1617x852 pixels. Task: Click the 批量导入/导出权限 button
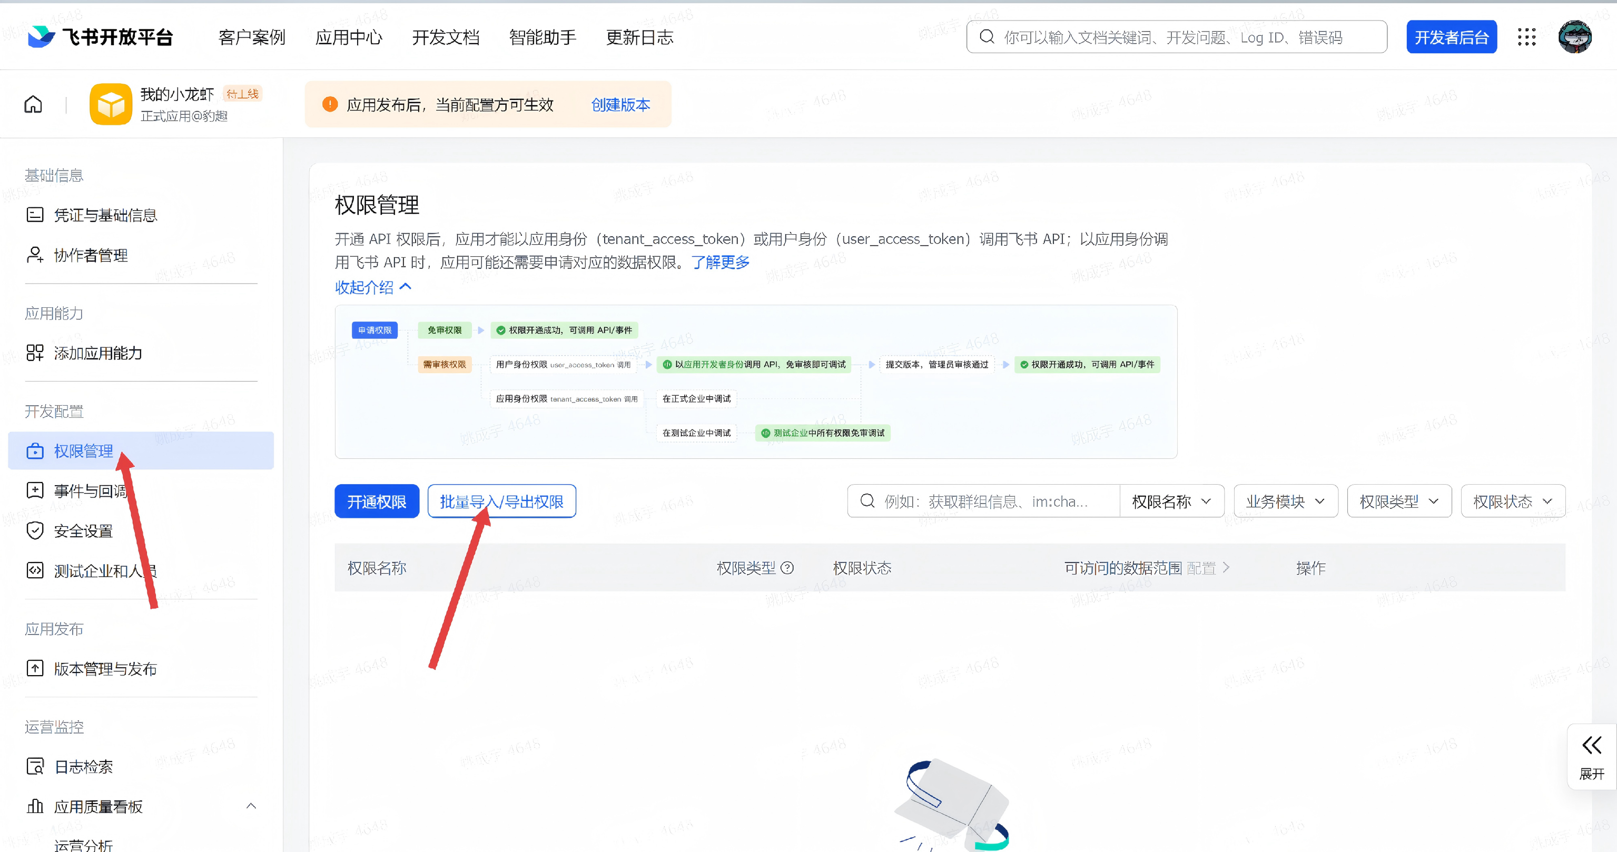pyautogui.click(x=501, y=502)
